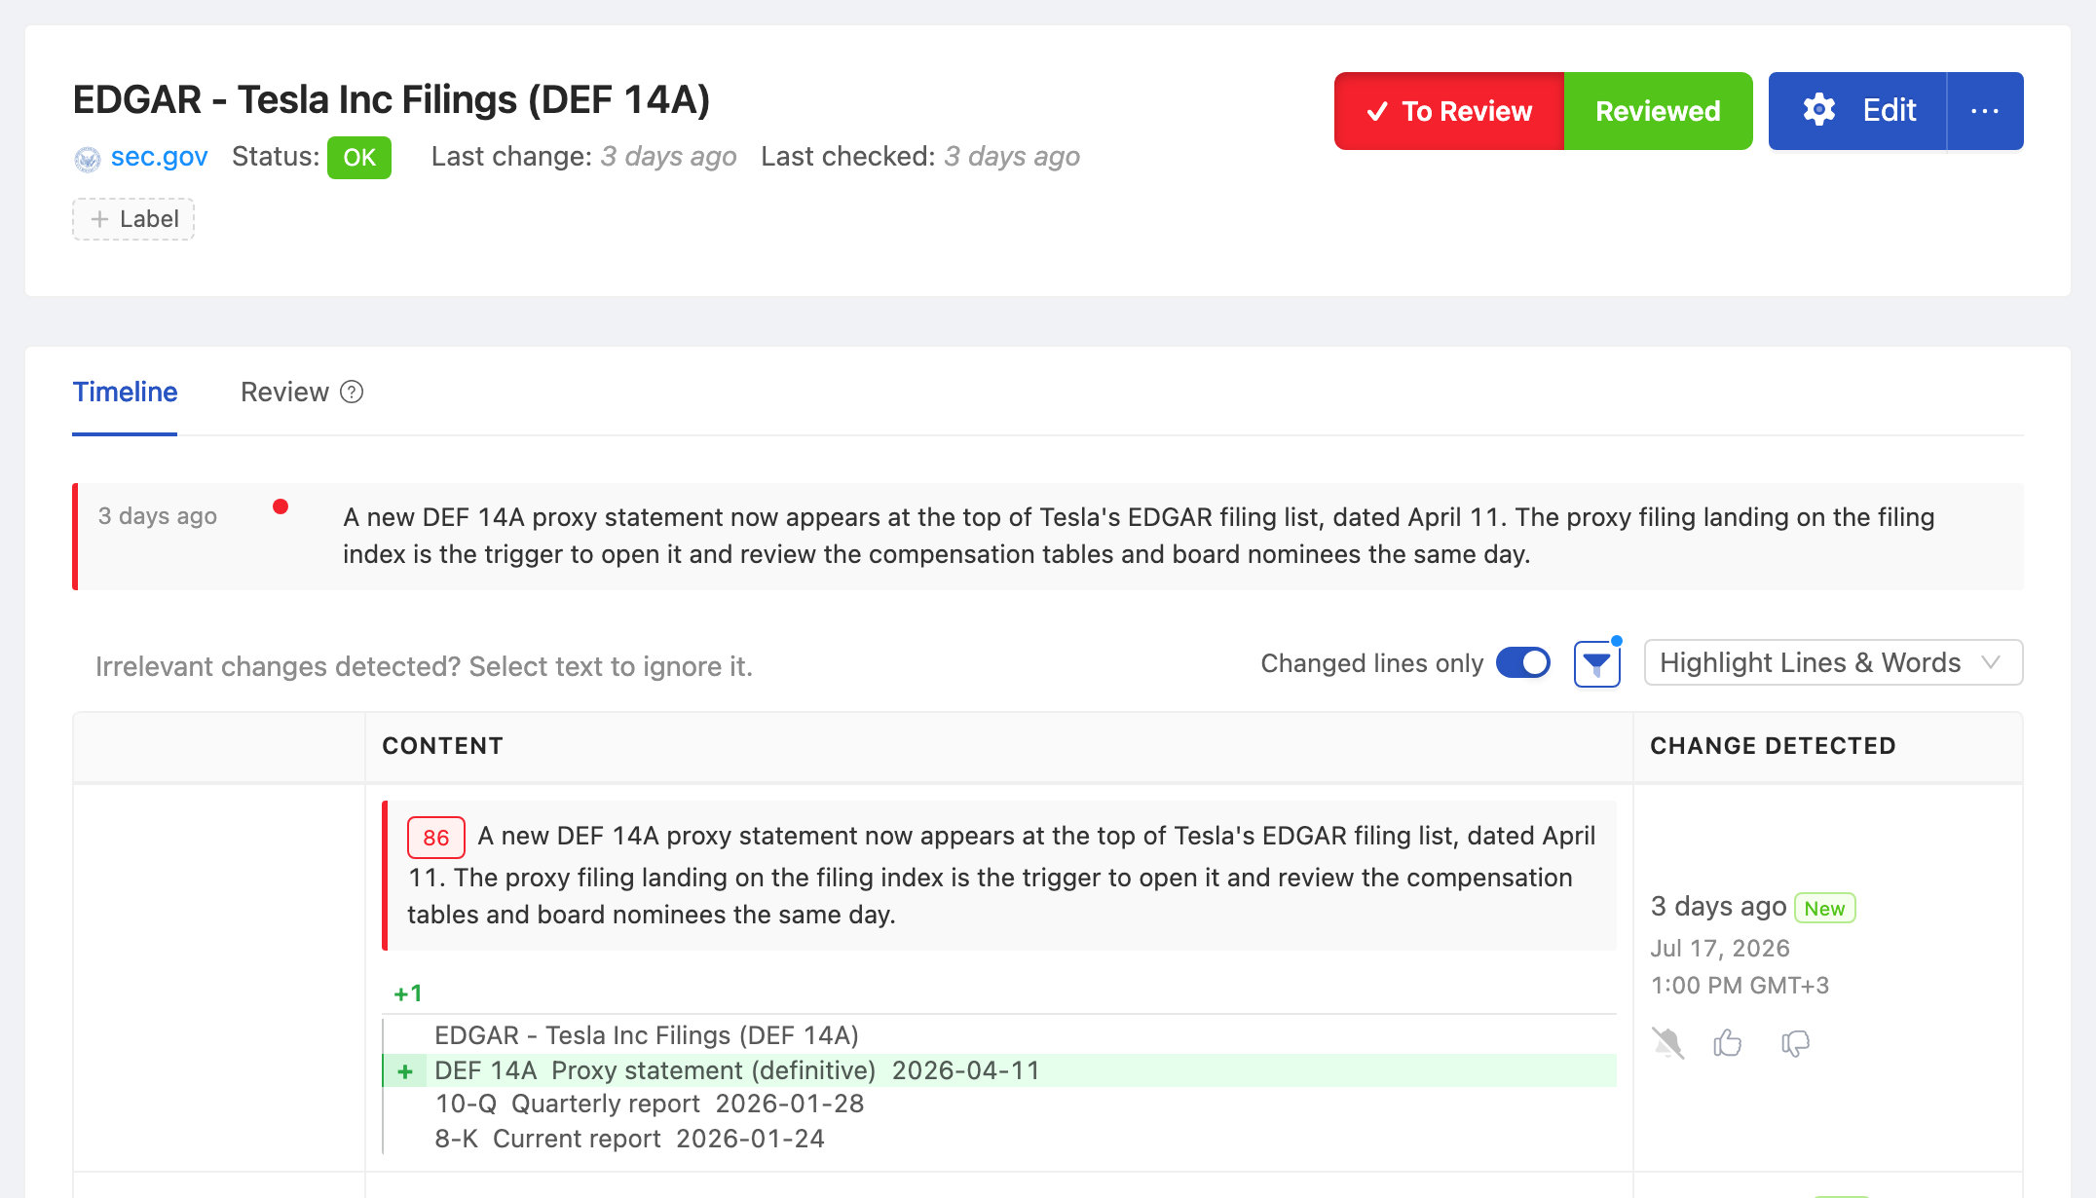Click the Jul 17, 2026 date
The width and height of the screenshot is (2096, 1198).
point(1720,948)
